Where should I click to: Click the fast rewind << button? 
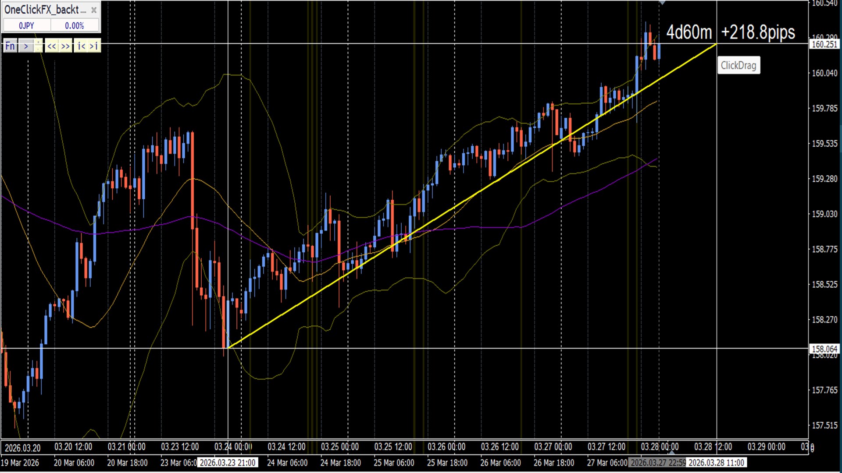52,46
